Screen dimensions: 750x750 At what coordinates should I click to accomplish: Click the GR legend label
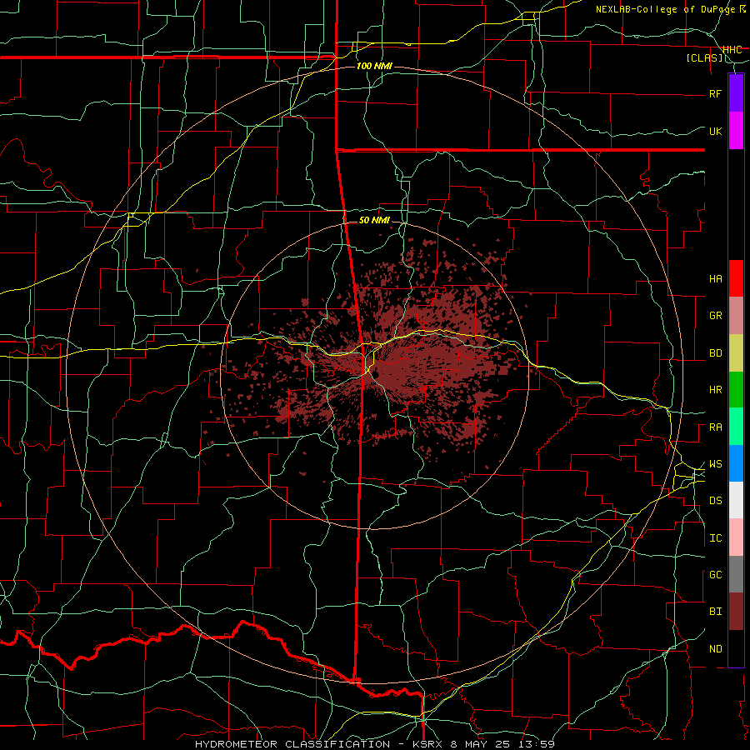tap(715, 316)
